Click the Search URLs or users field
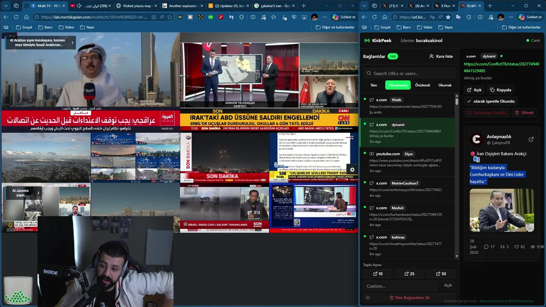This screenshot has height=307, width=546. (409, 73)
